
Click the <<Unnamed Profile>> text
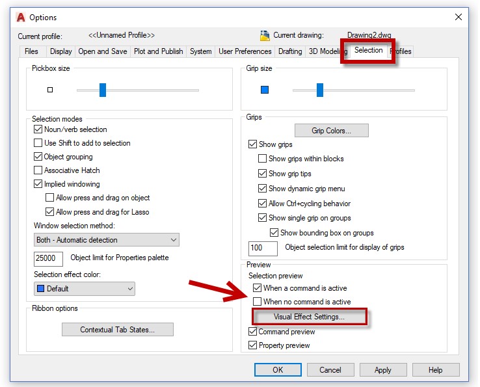(122, 35)
